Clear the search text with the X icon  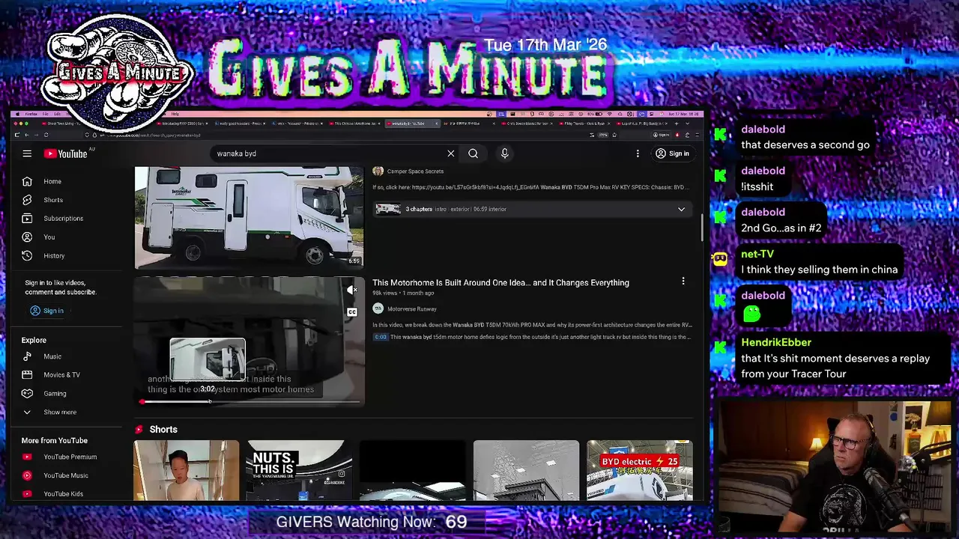click(x=450, y=153)
